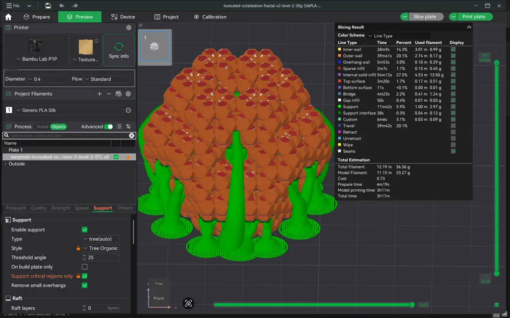Viewport: 510px width, 318px height.
Task: Toggle STL object printable green checkbox
Action: pyautogui.click(x=116, y=157)
